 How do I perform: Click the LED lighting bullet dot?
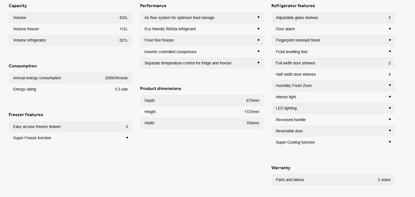(x=390, y=108)
